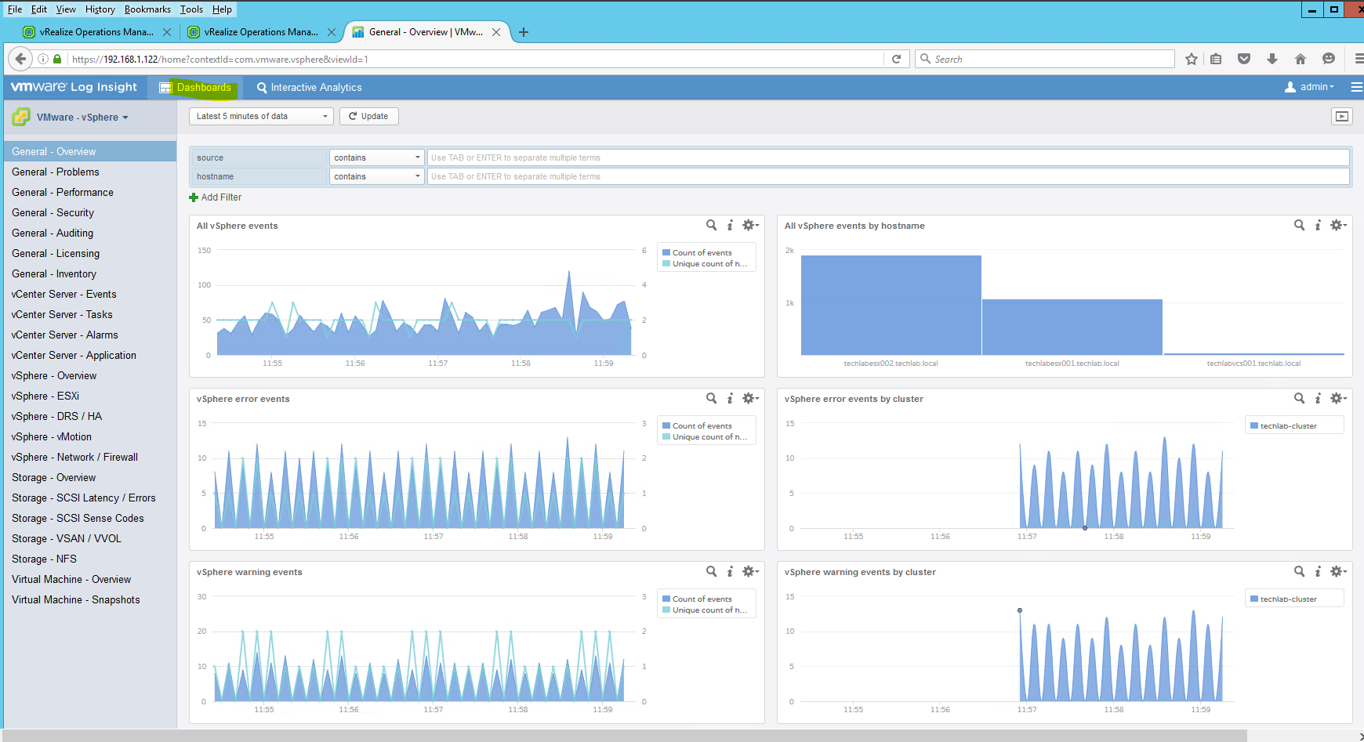Open the Log Insight hamburger menu

coord(1356,87)
